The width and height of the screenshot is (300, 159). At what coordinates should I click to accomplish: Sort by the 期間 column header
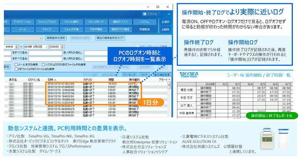pyautogui.click(x=111, y=80)
